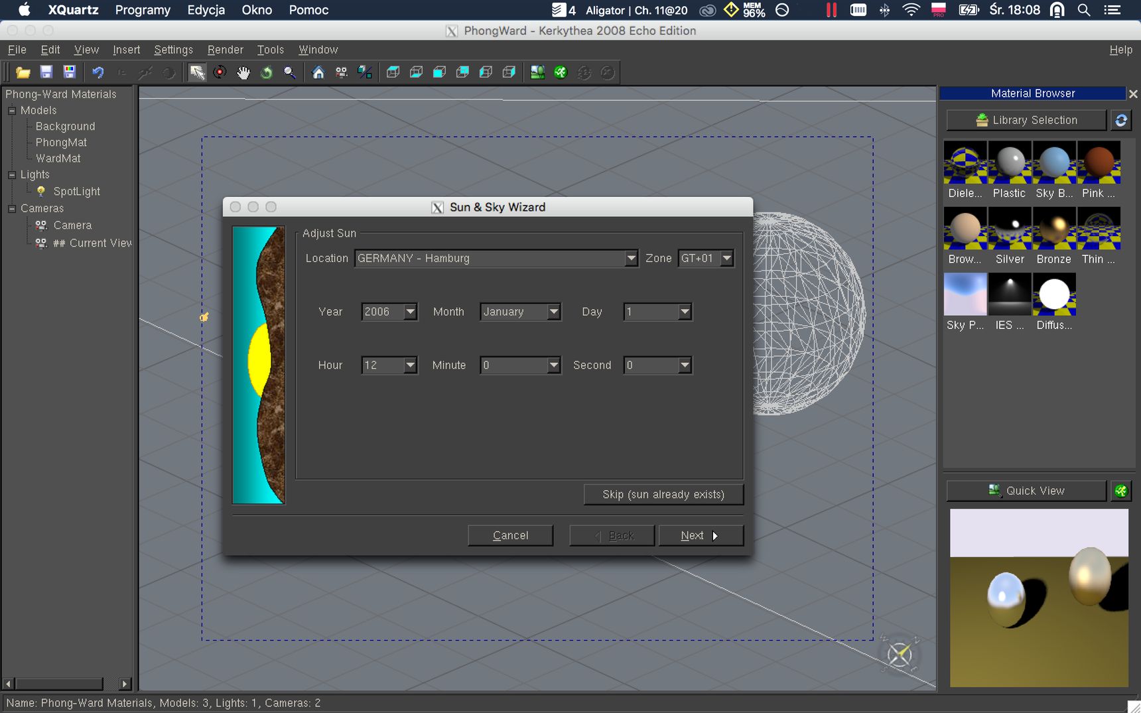
Task: Open the File menu
Action: click(17, 50)
